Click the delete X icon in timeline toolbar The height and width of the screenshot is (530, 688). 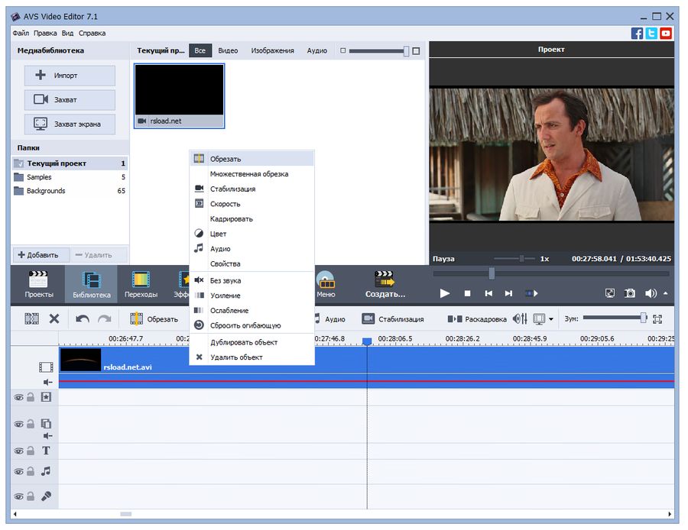pos(54,318)
